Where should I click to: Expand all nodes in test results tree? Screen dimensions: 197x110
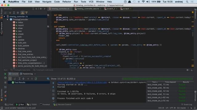pyautogui.click(x=19, y=79)
